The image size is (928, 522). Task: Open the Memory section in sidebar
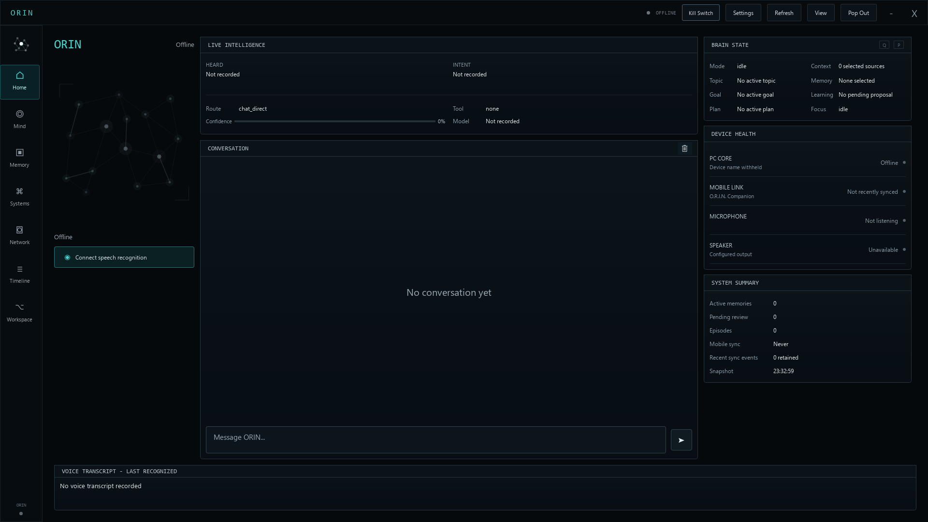(x=20, y=159)
